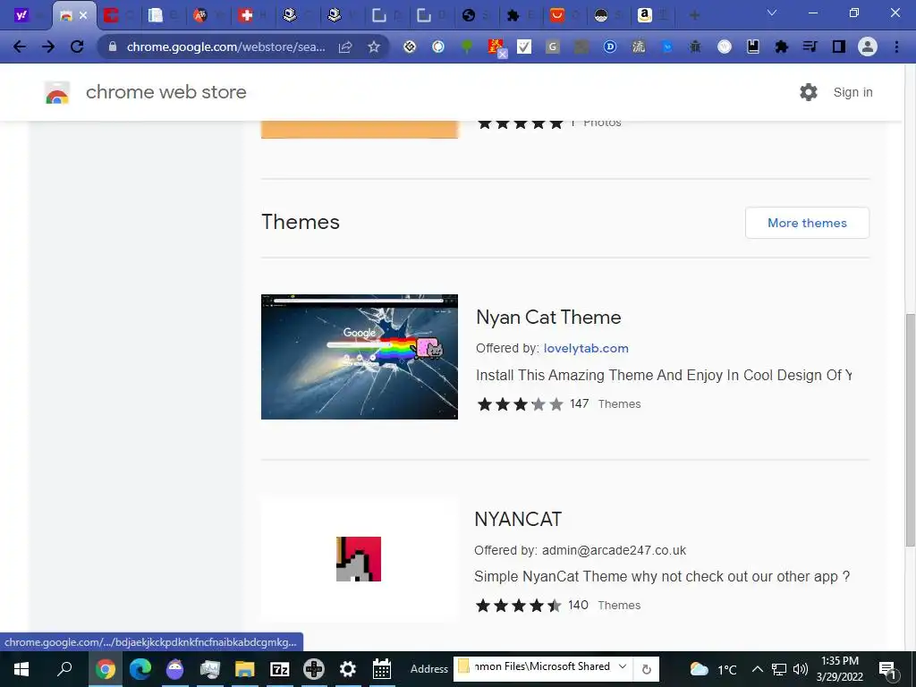
Task: Open the lovelytab.com link
Action: click(586, 348)
